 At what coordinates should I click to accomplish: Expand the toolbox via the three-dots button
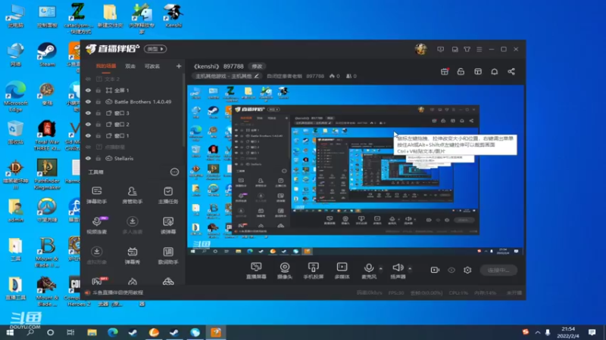(x=175, y=172)
